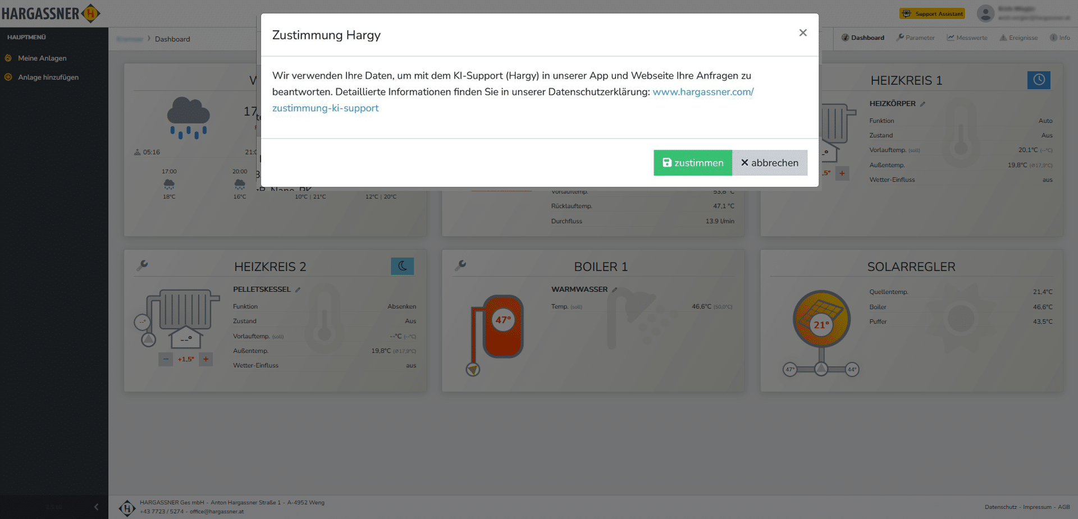Viewport: 1078px width, 519px height.
Task: Click the pencil icon next to HEIZKÖRPER
Action: (922, 104)
